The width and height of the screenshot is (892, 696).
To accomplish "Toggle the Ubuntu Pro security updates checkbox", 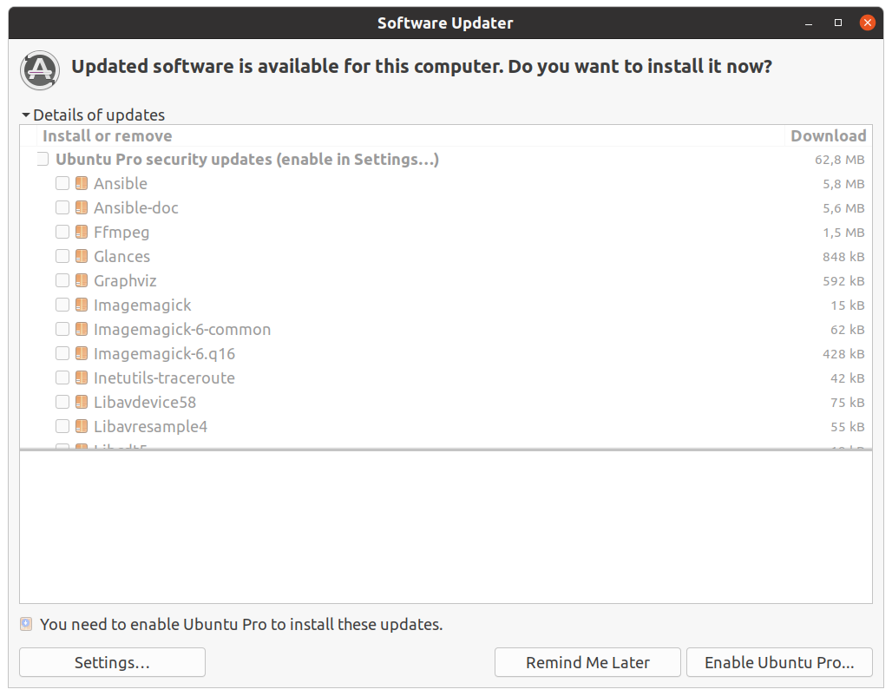I will [43, 160].
